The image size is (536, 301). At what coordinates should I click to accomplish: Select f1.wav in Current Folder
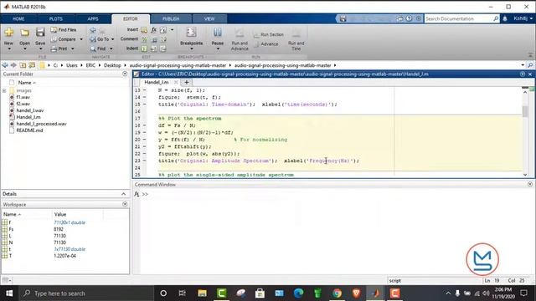tap(23, 97)
